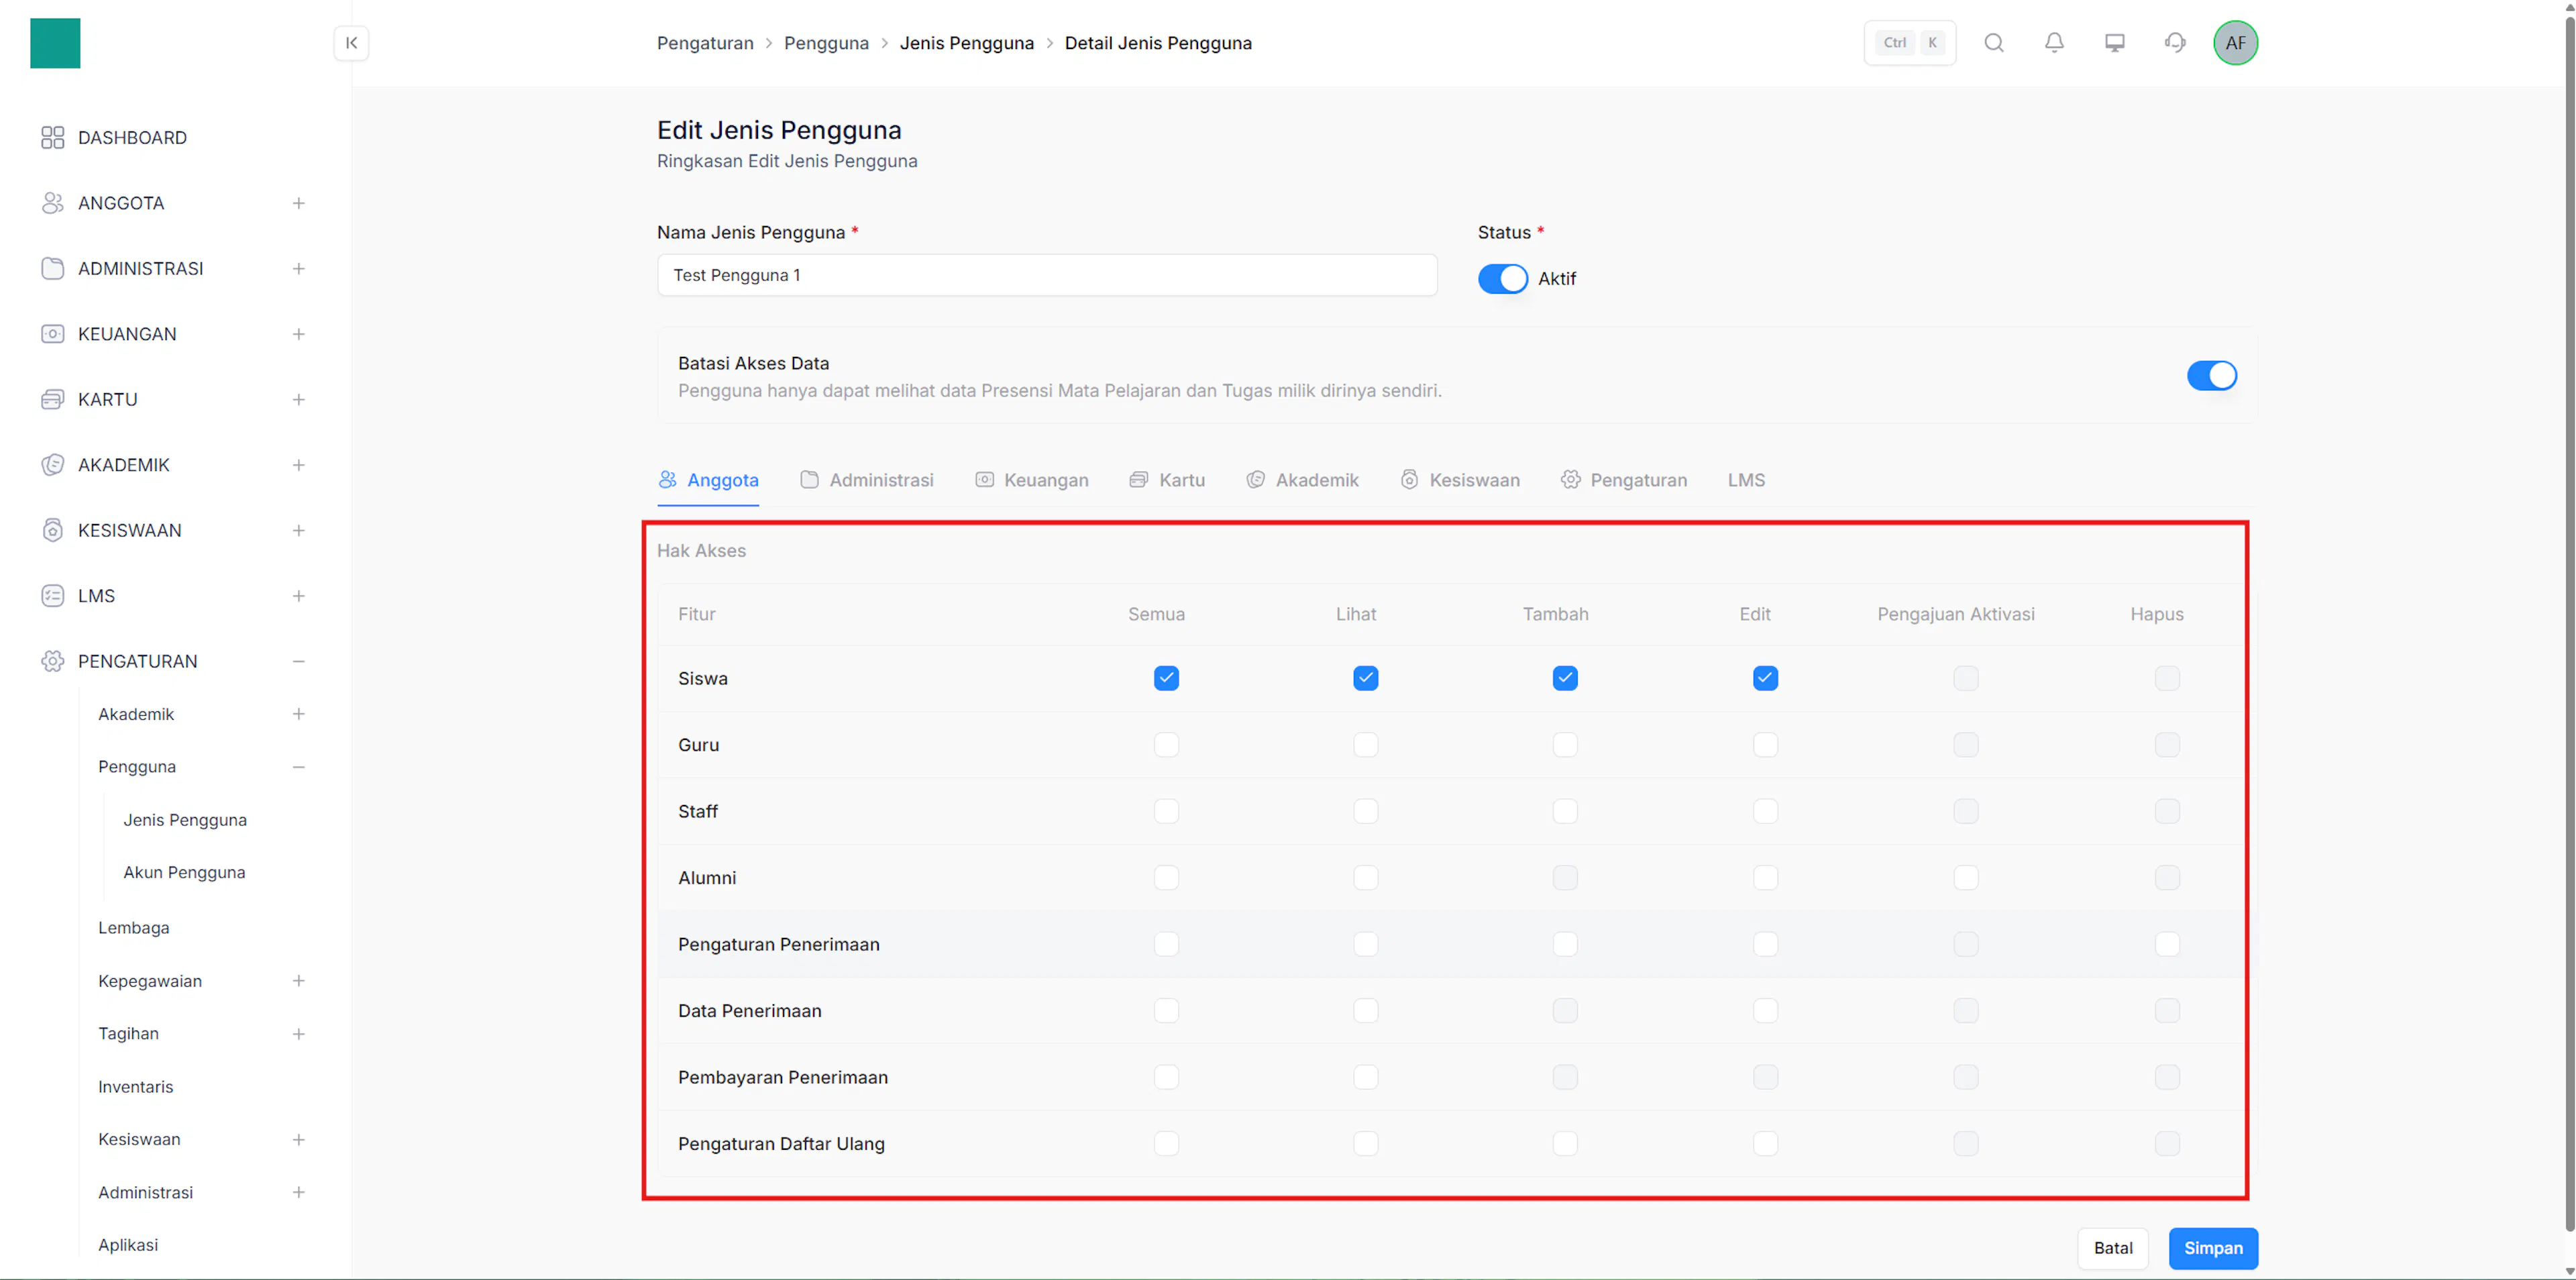Expand the ADMINISTRASI sidebar menu plus
2576x1280 pixels.
tap(298, 269)
